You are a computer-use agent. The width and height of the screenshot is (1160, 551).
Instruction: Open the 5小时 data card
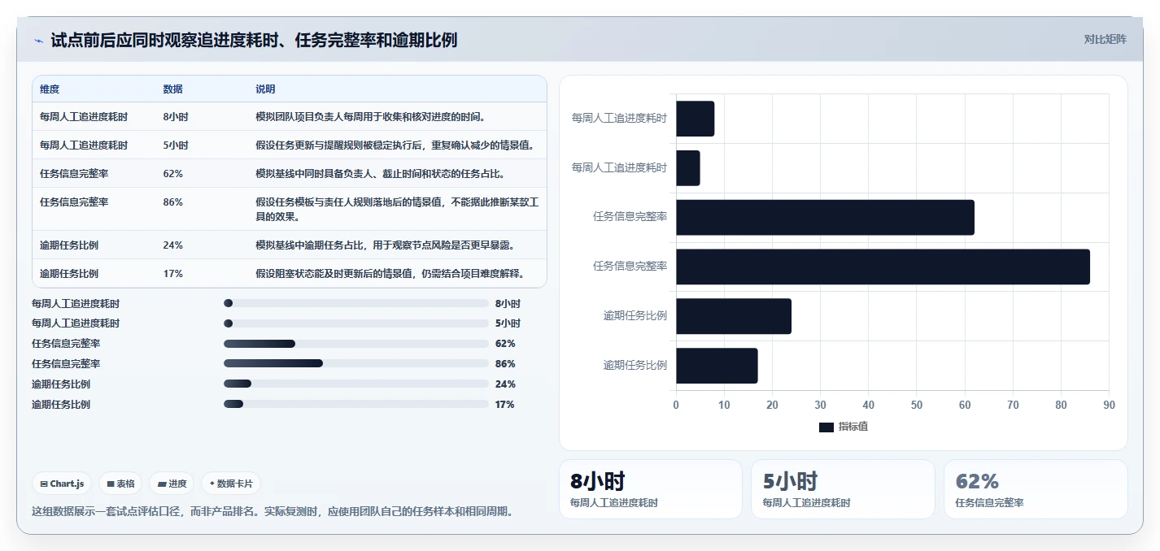click(x=843, y=489)
